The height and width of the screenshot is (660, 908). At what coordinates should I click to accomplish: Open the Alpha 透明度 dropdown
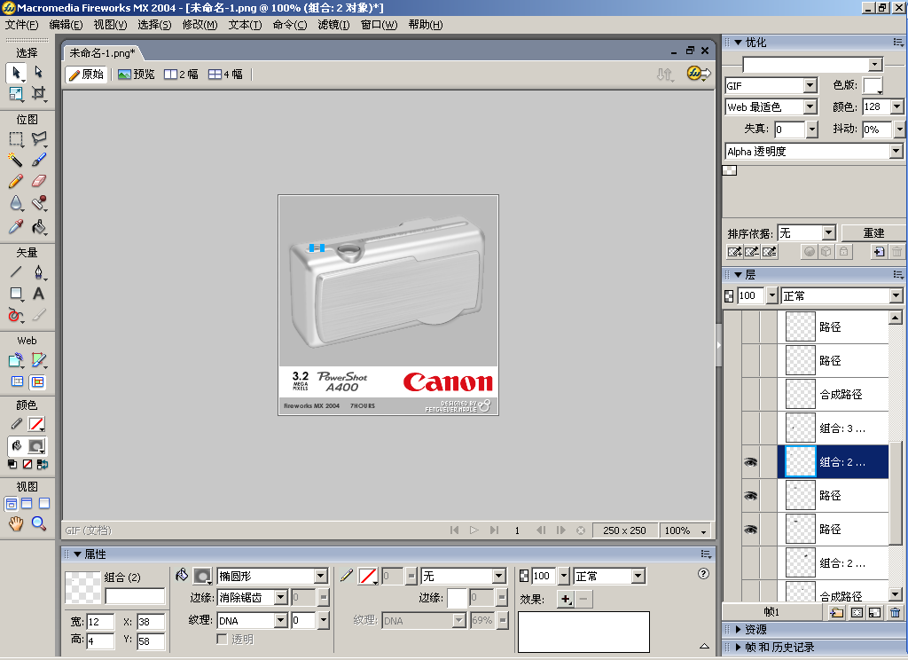click(x=896, y=151)
